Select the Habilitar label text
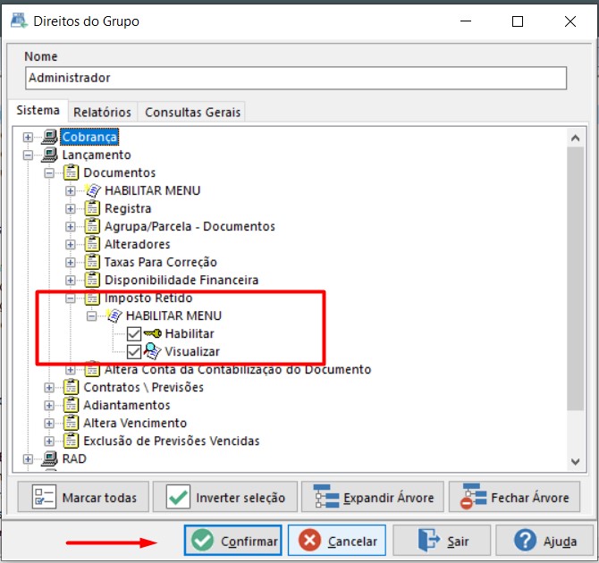The image size is (599, 563). (190, 333)
